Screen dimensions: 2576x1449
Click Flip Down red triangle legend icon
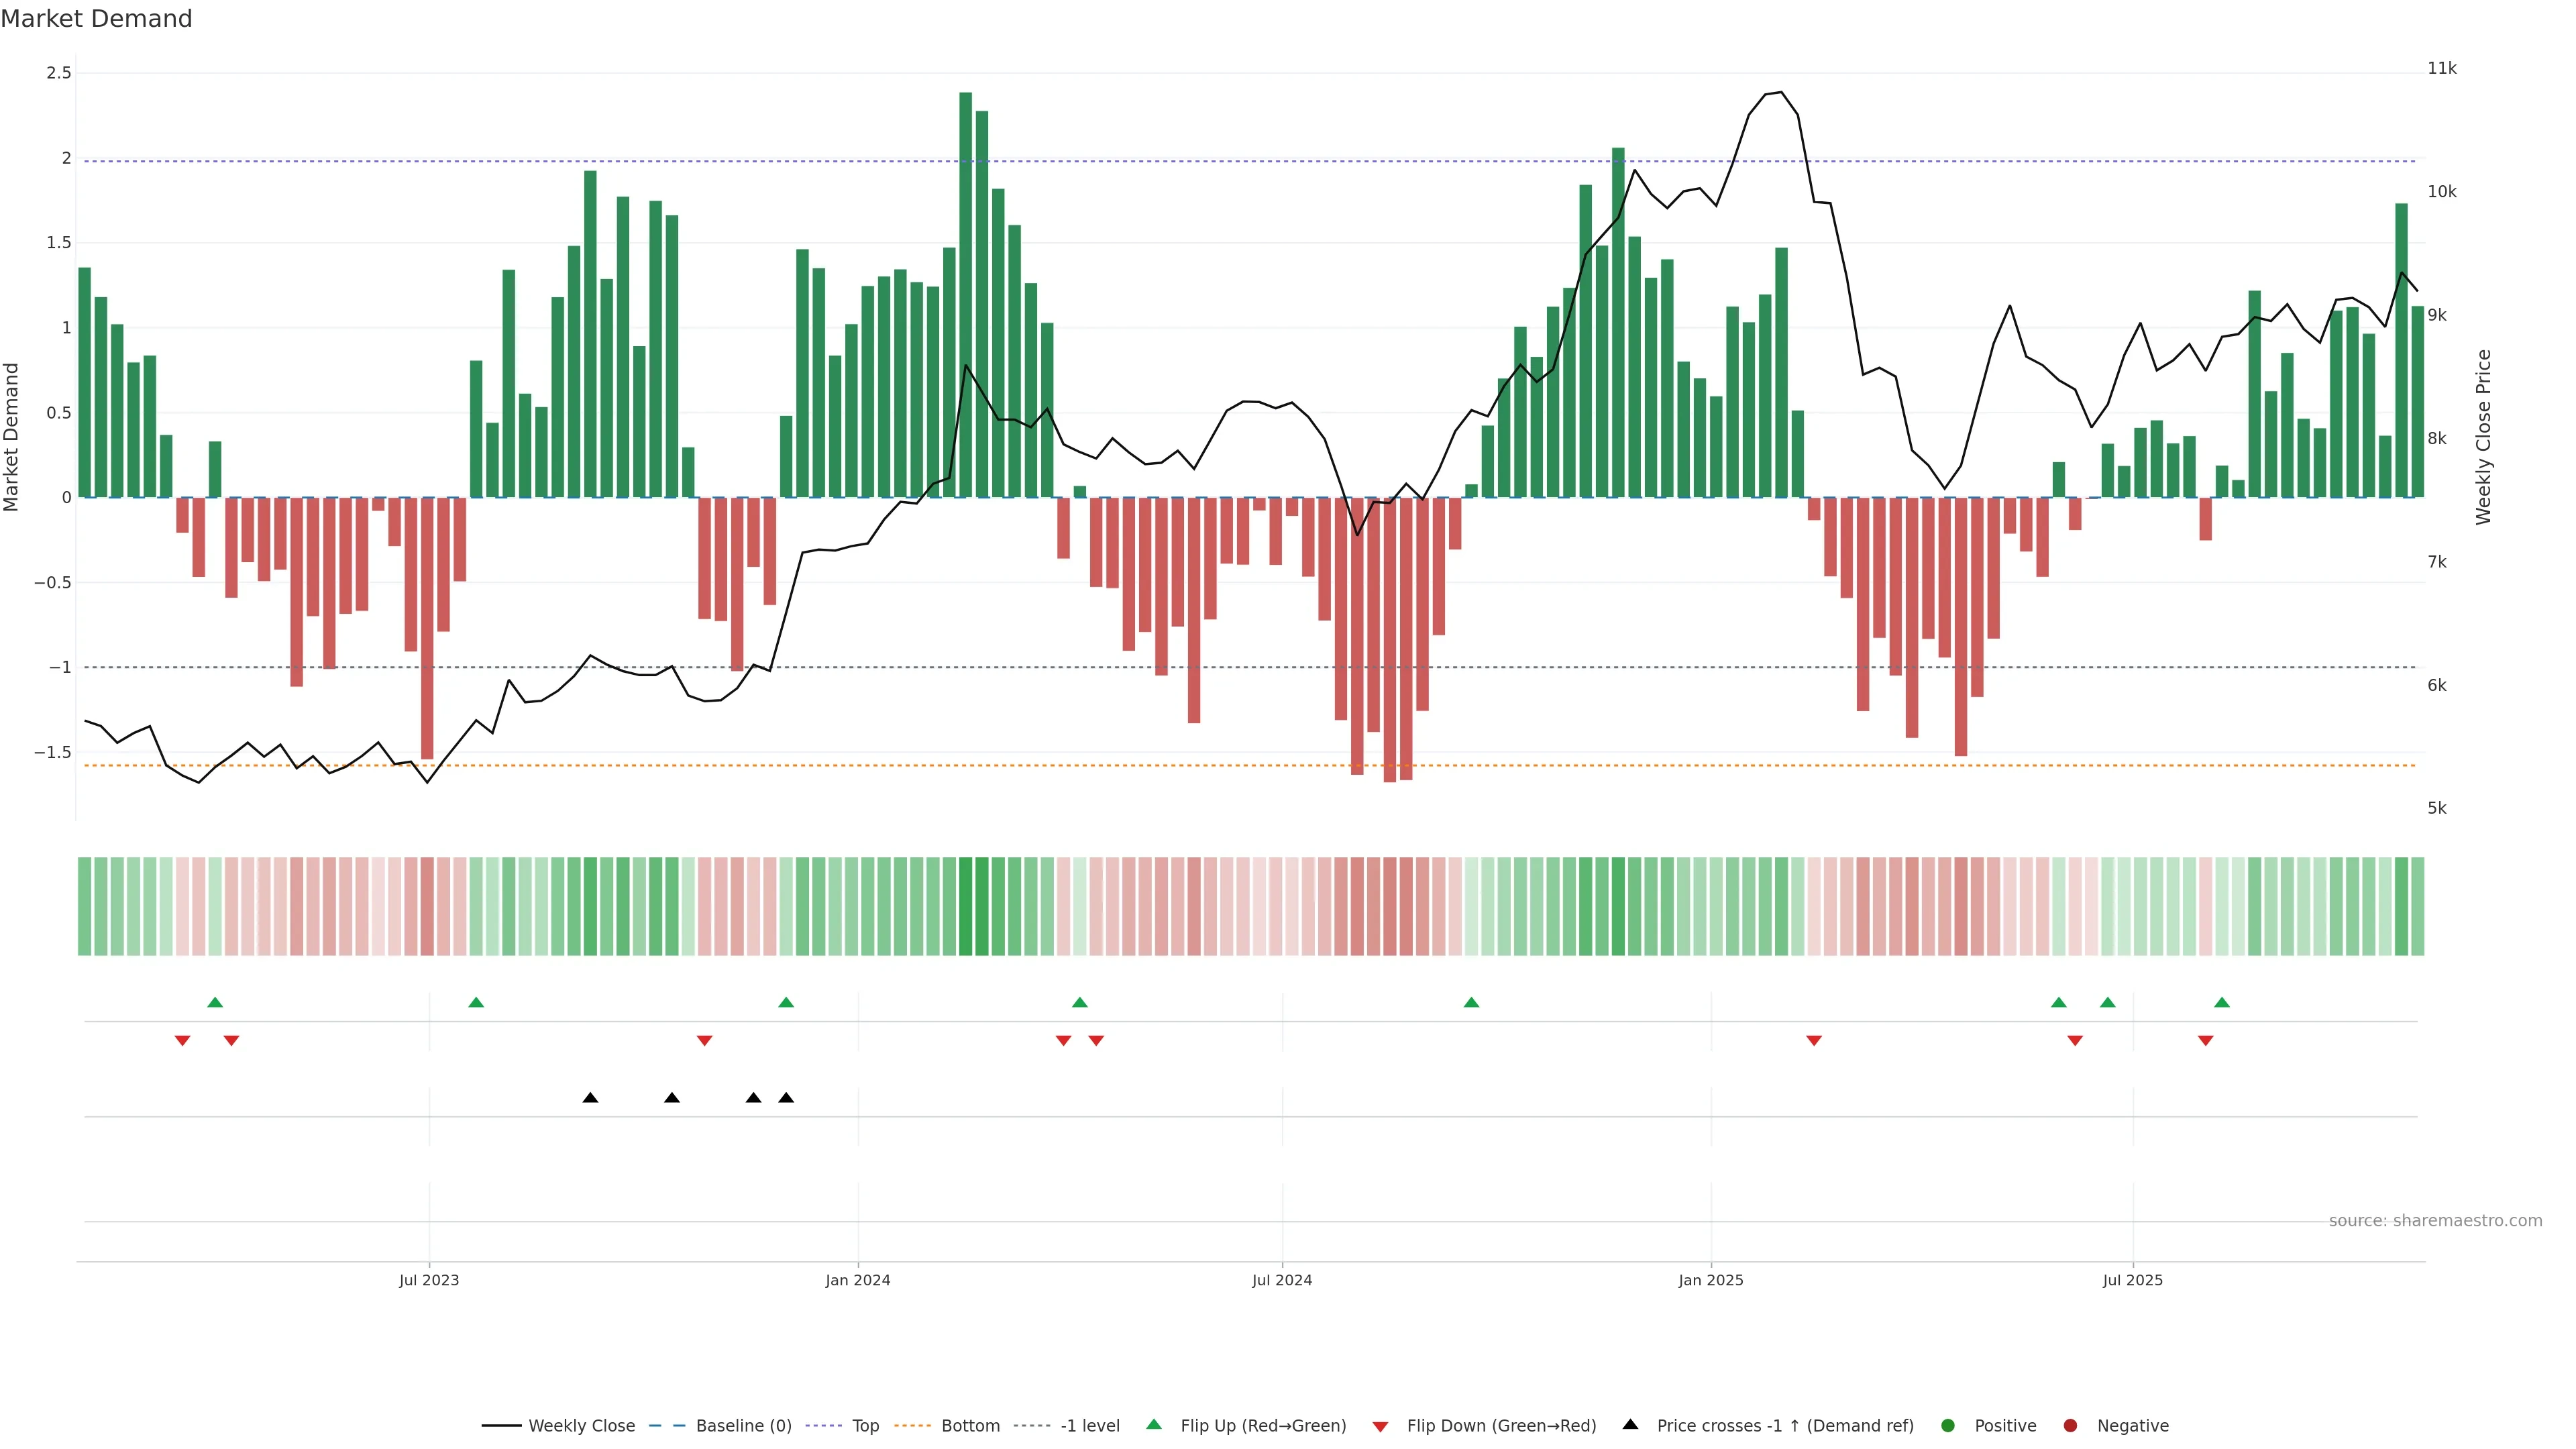click(x=1380, y=1427)
